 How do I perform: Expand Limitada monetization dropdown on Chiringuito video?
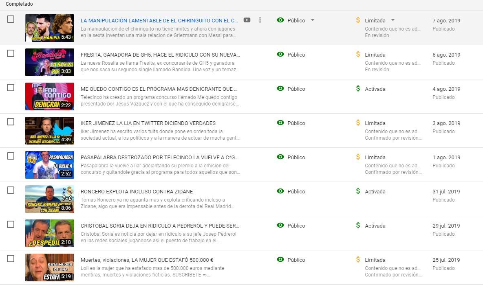393,20
